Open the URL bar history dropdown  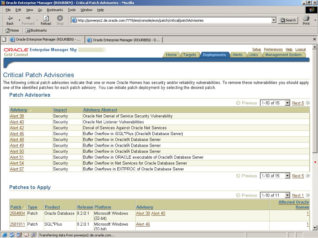tap(274, 20)
